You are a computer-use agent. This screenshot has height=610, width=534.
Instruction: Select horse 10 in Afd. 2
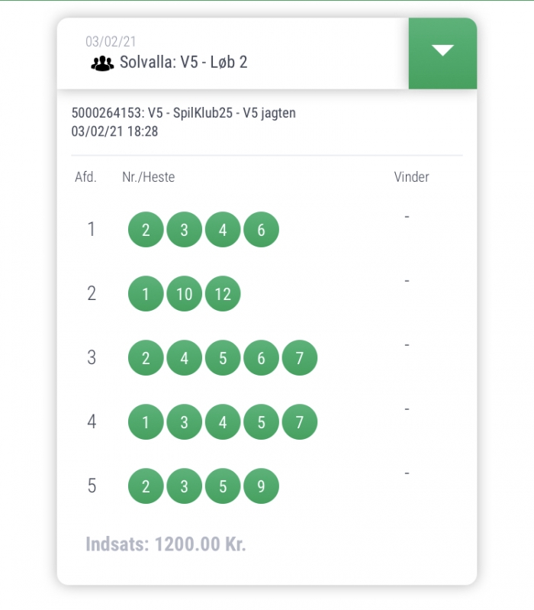pyautogui.click(x=184, y=294)
